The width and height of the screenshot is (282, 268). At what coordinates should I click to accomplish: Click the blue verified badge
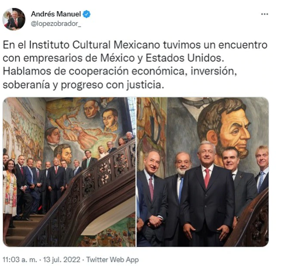click(86, 14)
